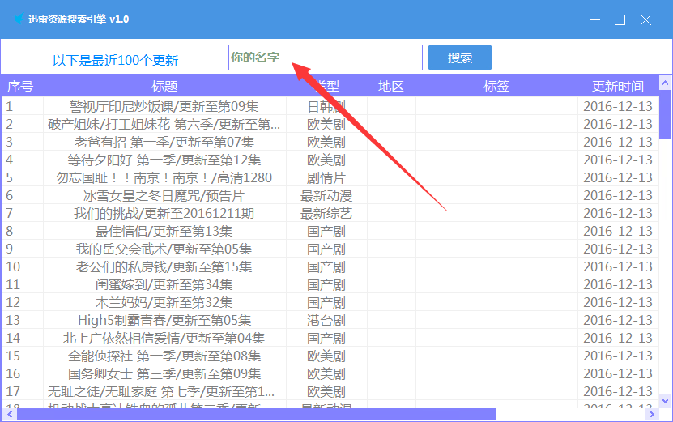This screenshot has height=422, width=673.
Task: Select row 警视厅印尼炒饭课/更新至第09集
Action: coord(330,106)
